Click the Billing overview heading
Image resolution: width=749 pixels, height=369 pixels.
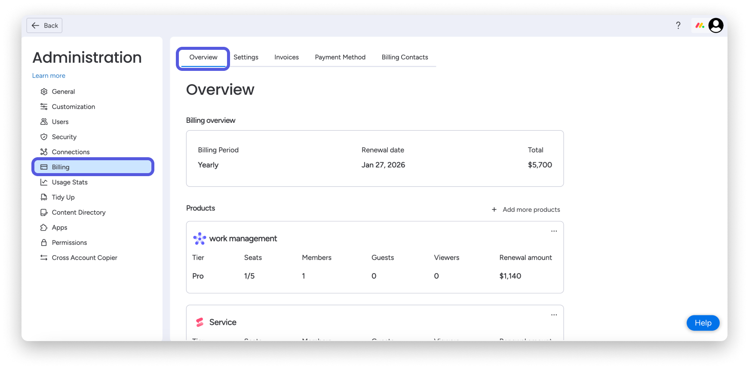pyautogui.click(x=211, y=120)
